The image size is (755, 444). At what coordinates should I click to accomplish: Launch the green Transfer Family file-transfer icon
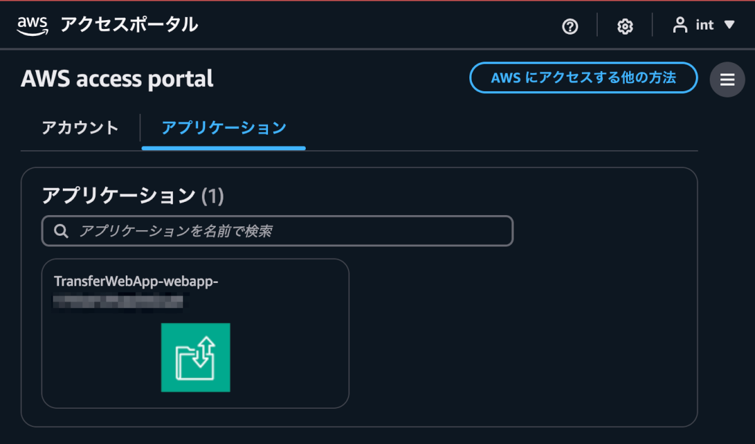(x=196, y=357)
